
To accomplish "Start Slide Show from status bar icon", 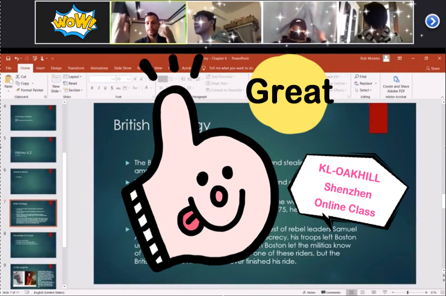I will coord(385,292).
